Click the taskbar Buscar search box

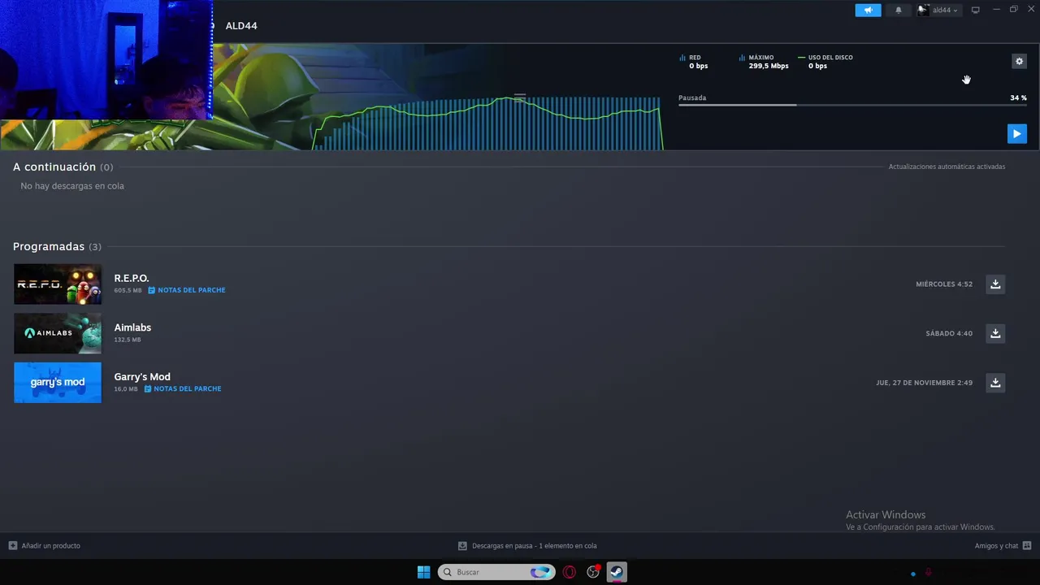click(x=496, y=572)
